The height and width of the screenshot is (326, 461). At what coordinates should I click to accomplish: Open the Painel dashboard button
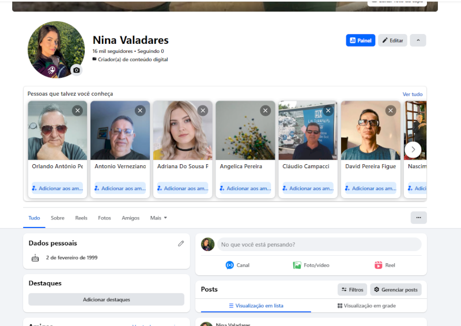coord(361,40)
